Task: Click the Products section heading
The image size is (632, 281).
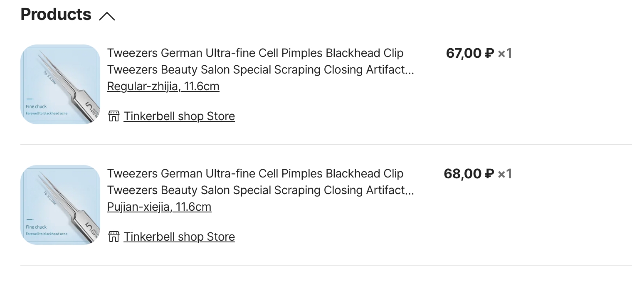Action: (x=56, y=15)
